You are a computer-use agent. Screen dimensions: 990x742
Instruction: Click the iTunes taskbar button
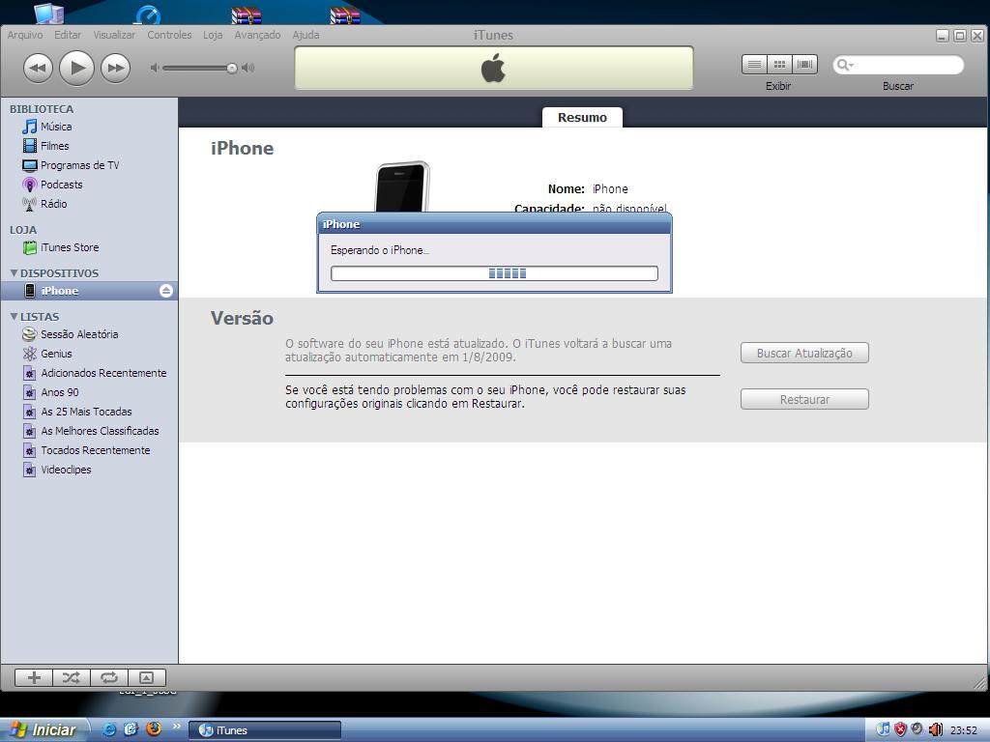[x=265, y=730]
